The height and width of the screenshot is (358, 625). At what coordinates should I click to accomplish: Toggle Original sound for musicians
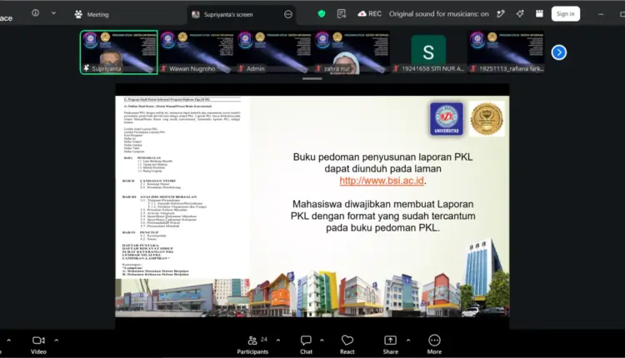tap(439, 14)
